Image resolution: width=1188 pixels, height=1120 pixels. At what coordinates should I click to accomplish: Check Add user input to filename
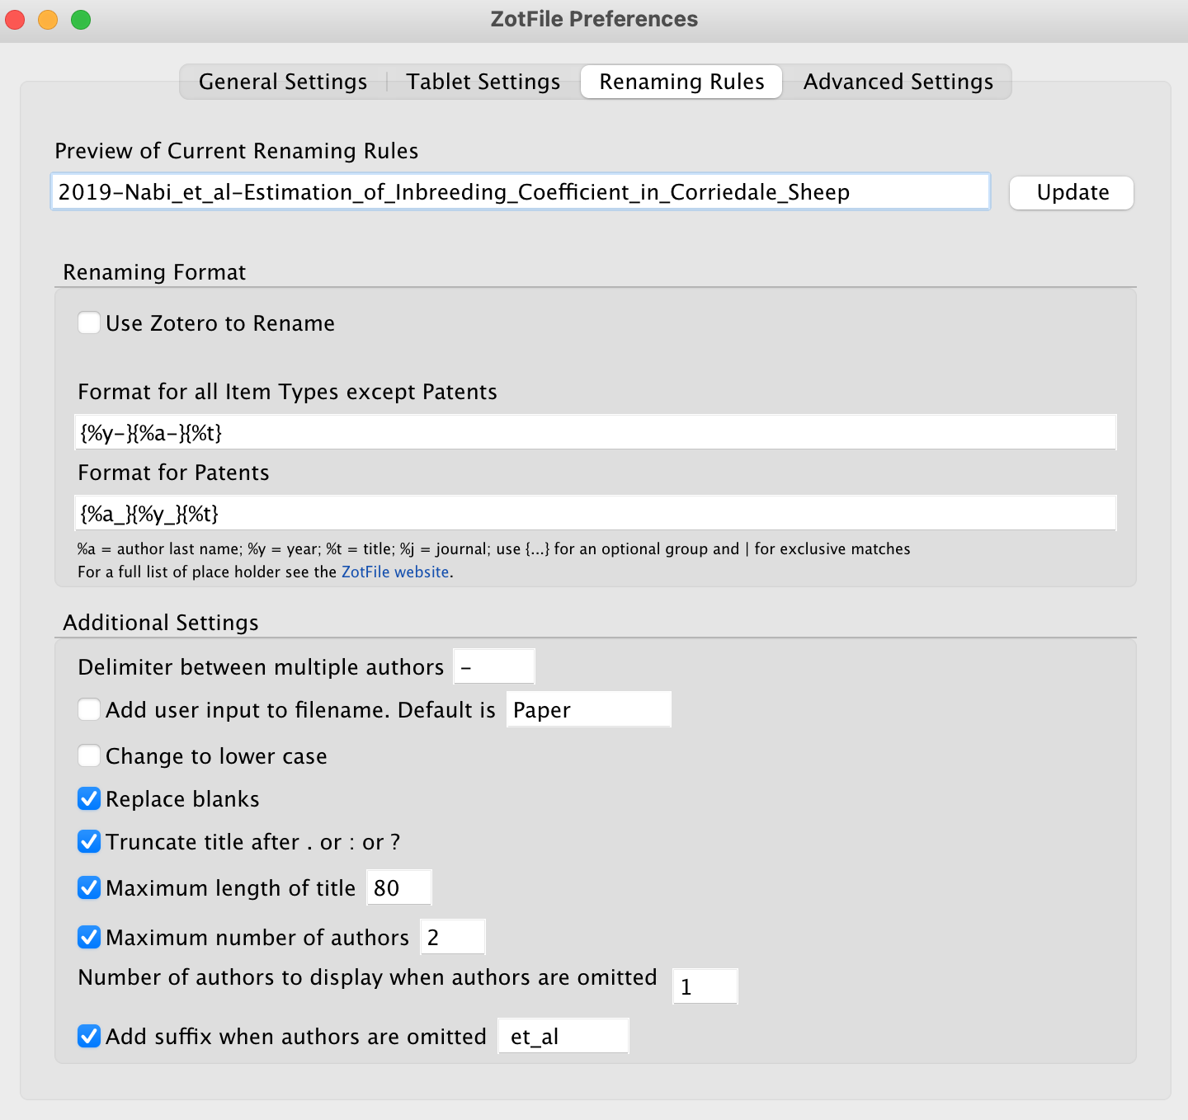(x=89, y=709)
